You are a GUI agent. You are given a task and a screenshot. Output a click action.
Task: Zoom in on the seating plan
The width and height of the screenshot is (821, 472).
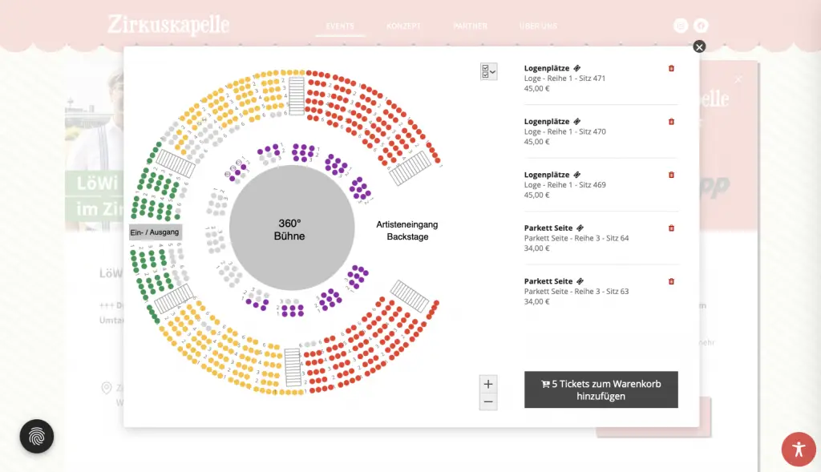[x=488, y=384]
